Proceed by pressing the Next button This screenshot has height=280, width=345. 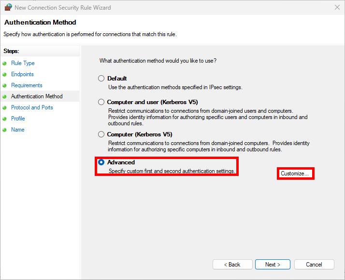coord(273,265)
